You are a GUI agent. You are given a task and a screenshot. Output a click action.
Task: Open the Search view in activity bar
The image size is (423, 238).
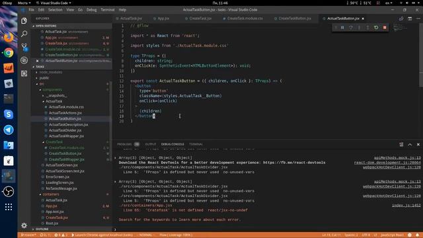[24, 34]
